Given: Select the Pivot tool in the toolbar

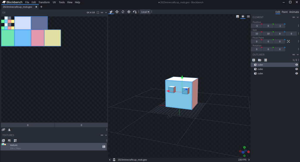Looking at the screenshot, I should tap(129, 12).
